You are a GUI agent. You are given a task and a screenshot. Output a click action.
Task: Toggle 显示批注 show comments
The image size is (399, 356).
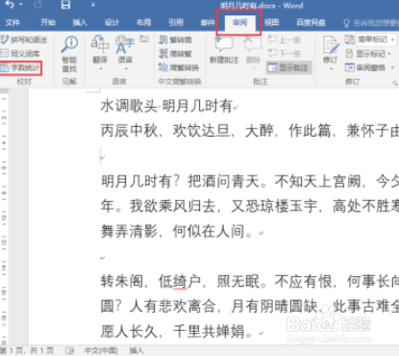288,67
